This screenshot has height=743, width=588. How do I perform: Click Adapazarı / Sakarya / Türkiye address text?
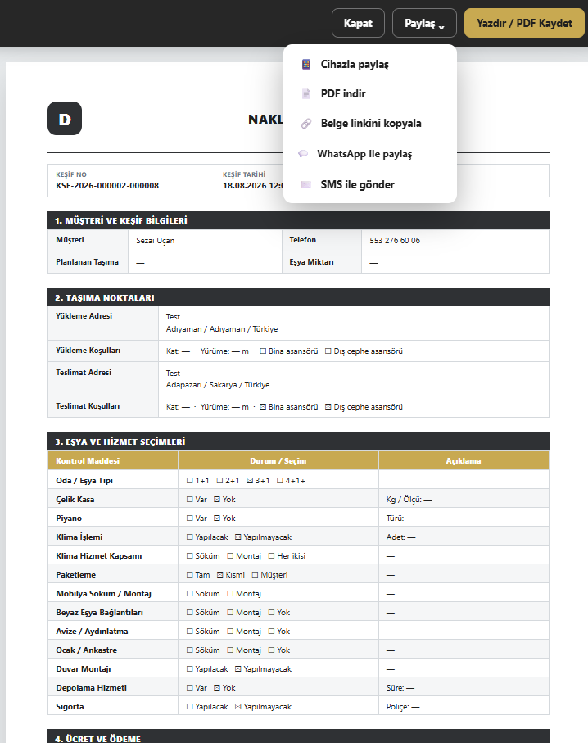coord(218,385)
